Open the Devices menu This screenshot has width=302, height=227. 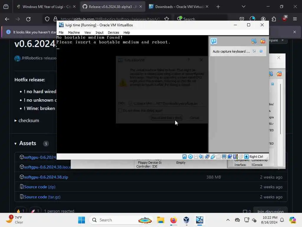(114, 33)
